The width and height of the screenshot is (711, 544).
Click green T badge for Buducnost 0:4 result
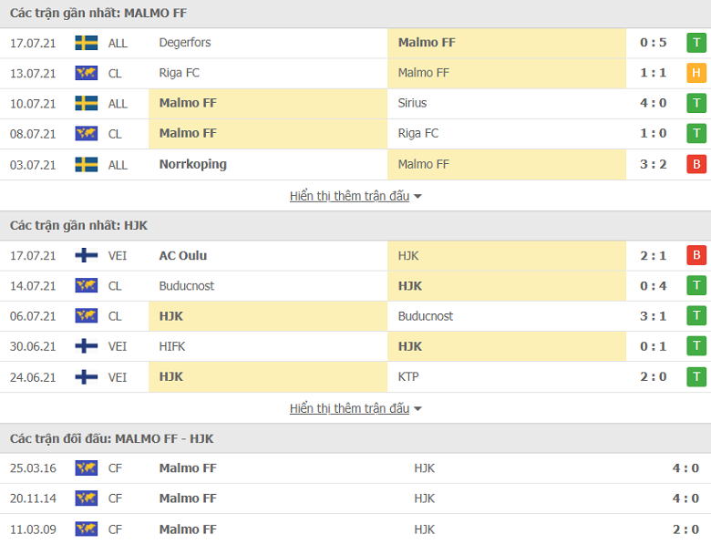click(x=696, y=285)
